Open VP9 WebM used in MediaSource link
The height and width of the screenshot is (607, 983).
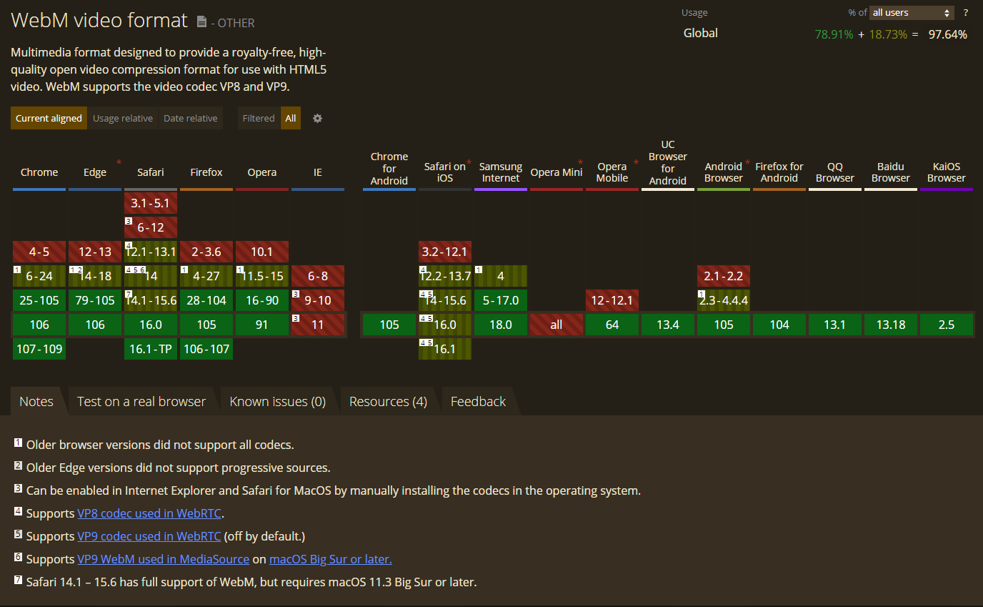[164, 559]
